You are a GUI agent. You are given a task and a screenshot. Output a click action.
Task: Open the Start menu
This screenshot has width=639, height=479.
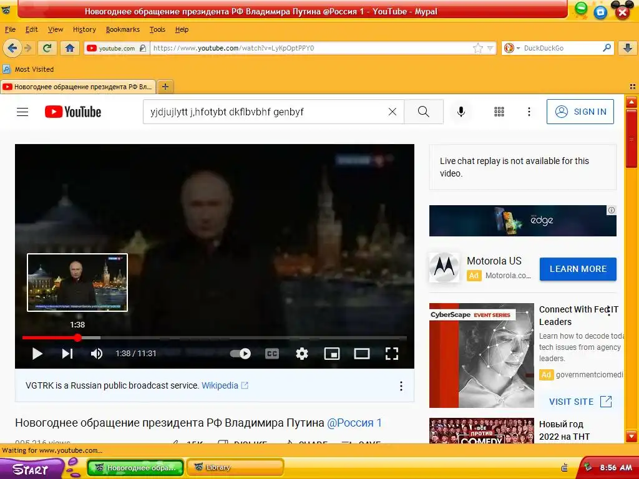point(32,469)
